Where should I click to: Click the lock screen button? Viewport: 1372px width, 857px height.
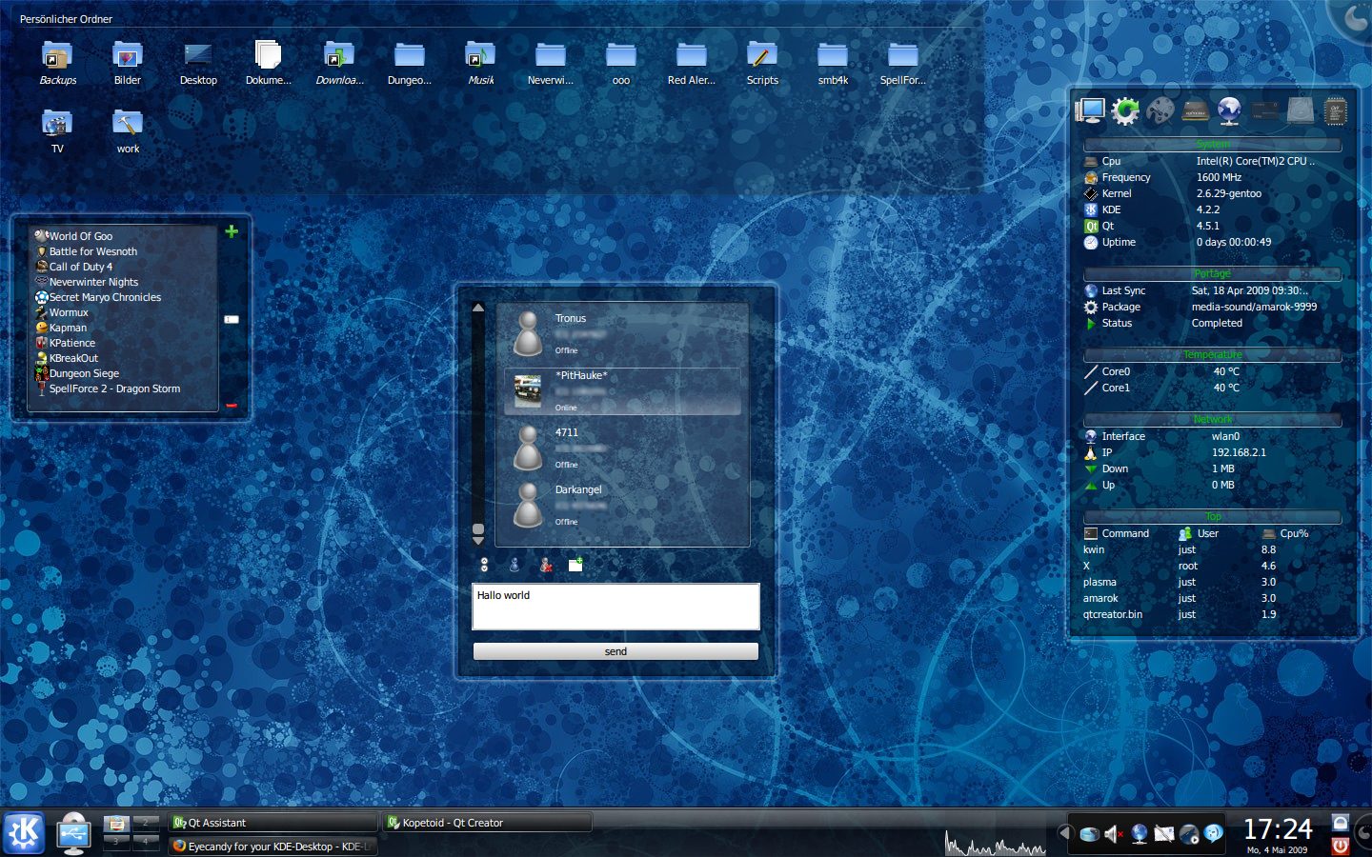pos(1340,823)
